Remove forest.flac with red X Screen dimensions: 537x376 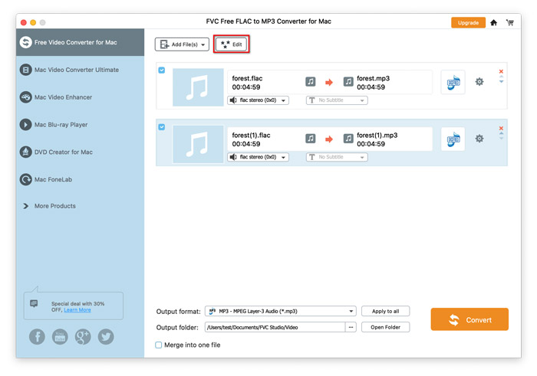coord(501,71)
